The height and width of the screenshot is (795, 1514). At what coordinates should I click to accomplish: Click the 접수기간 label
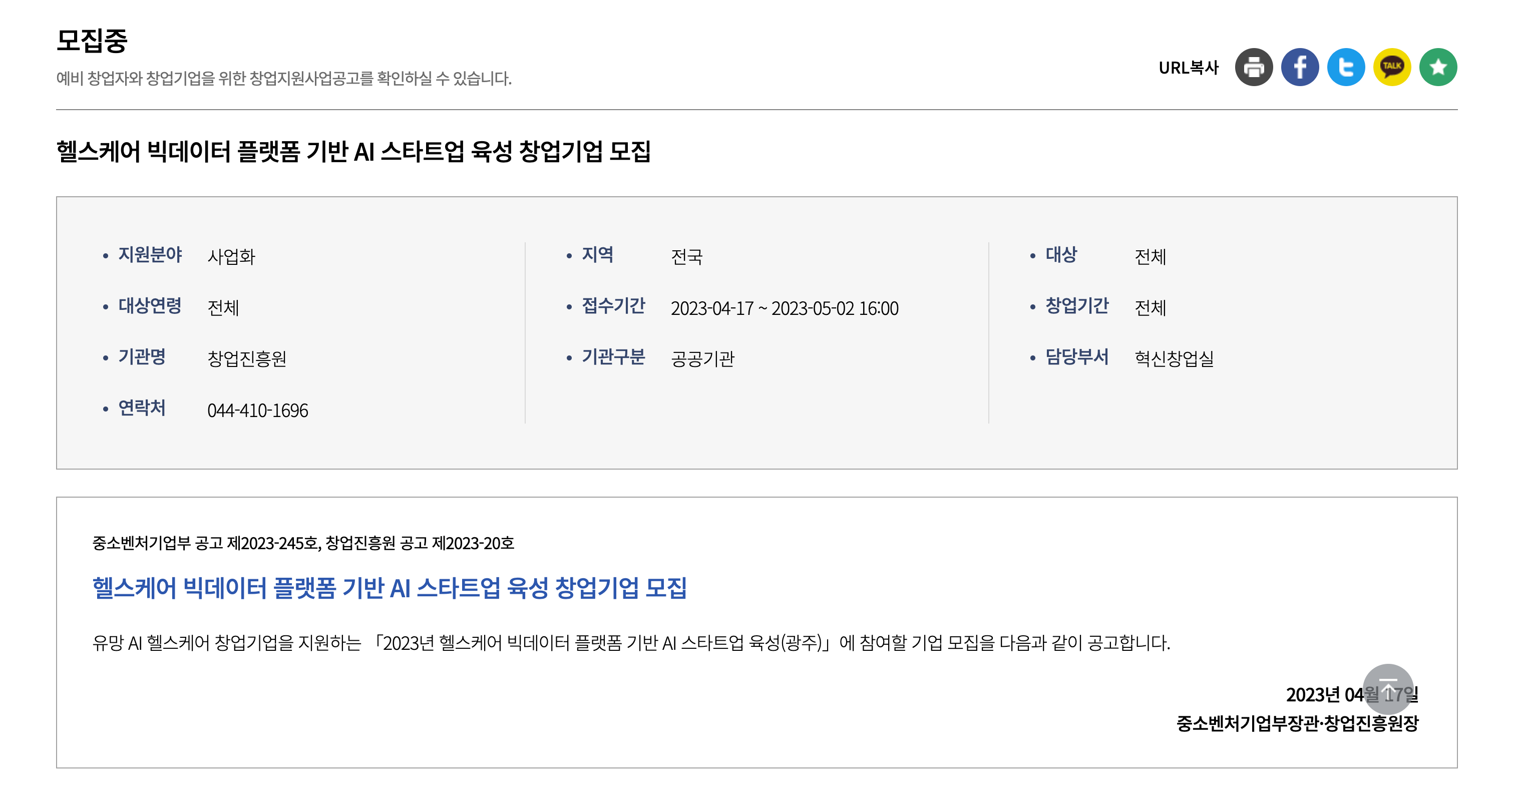tap(614, 305)
